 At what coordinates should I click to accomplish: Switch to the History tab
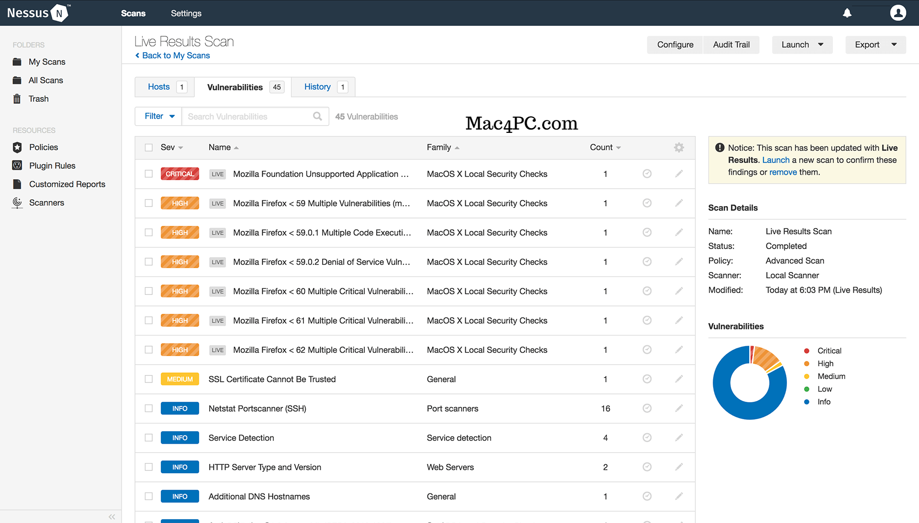[x=323, y=87]
